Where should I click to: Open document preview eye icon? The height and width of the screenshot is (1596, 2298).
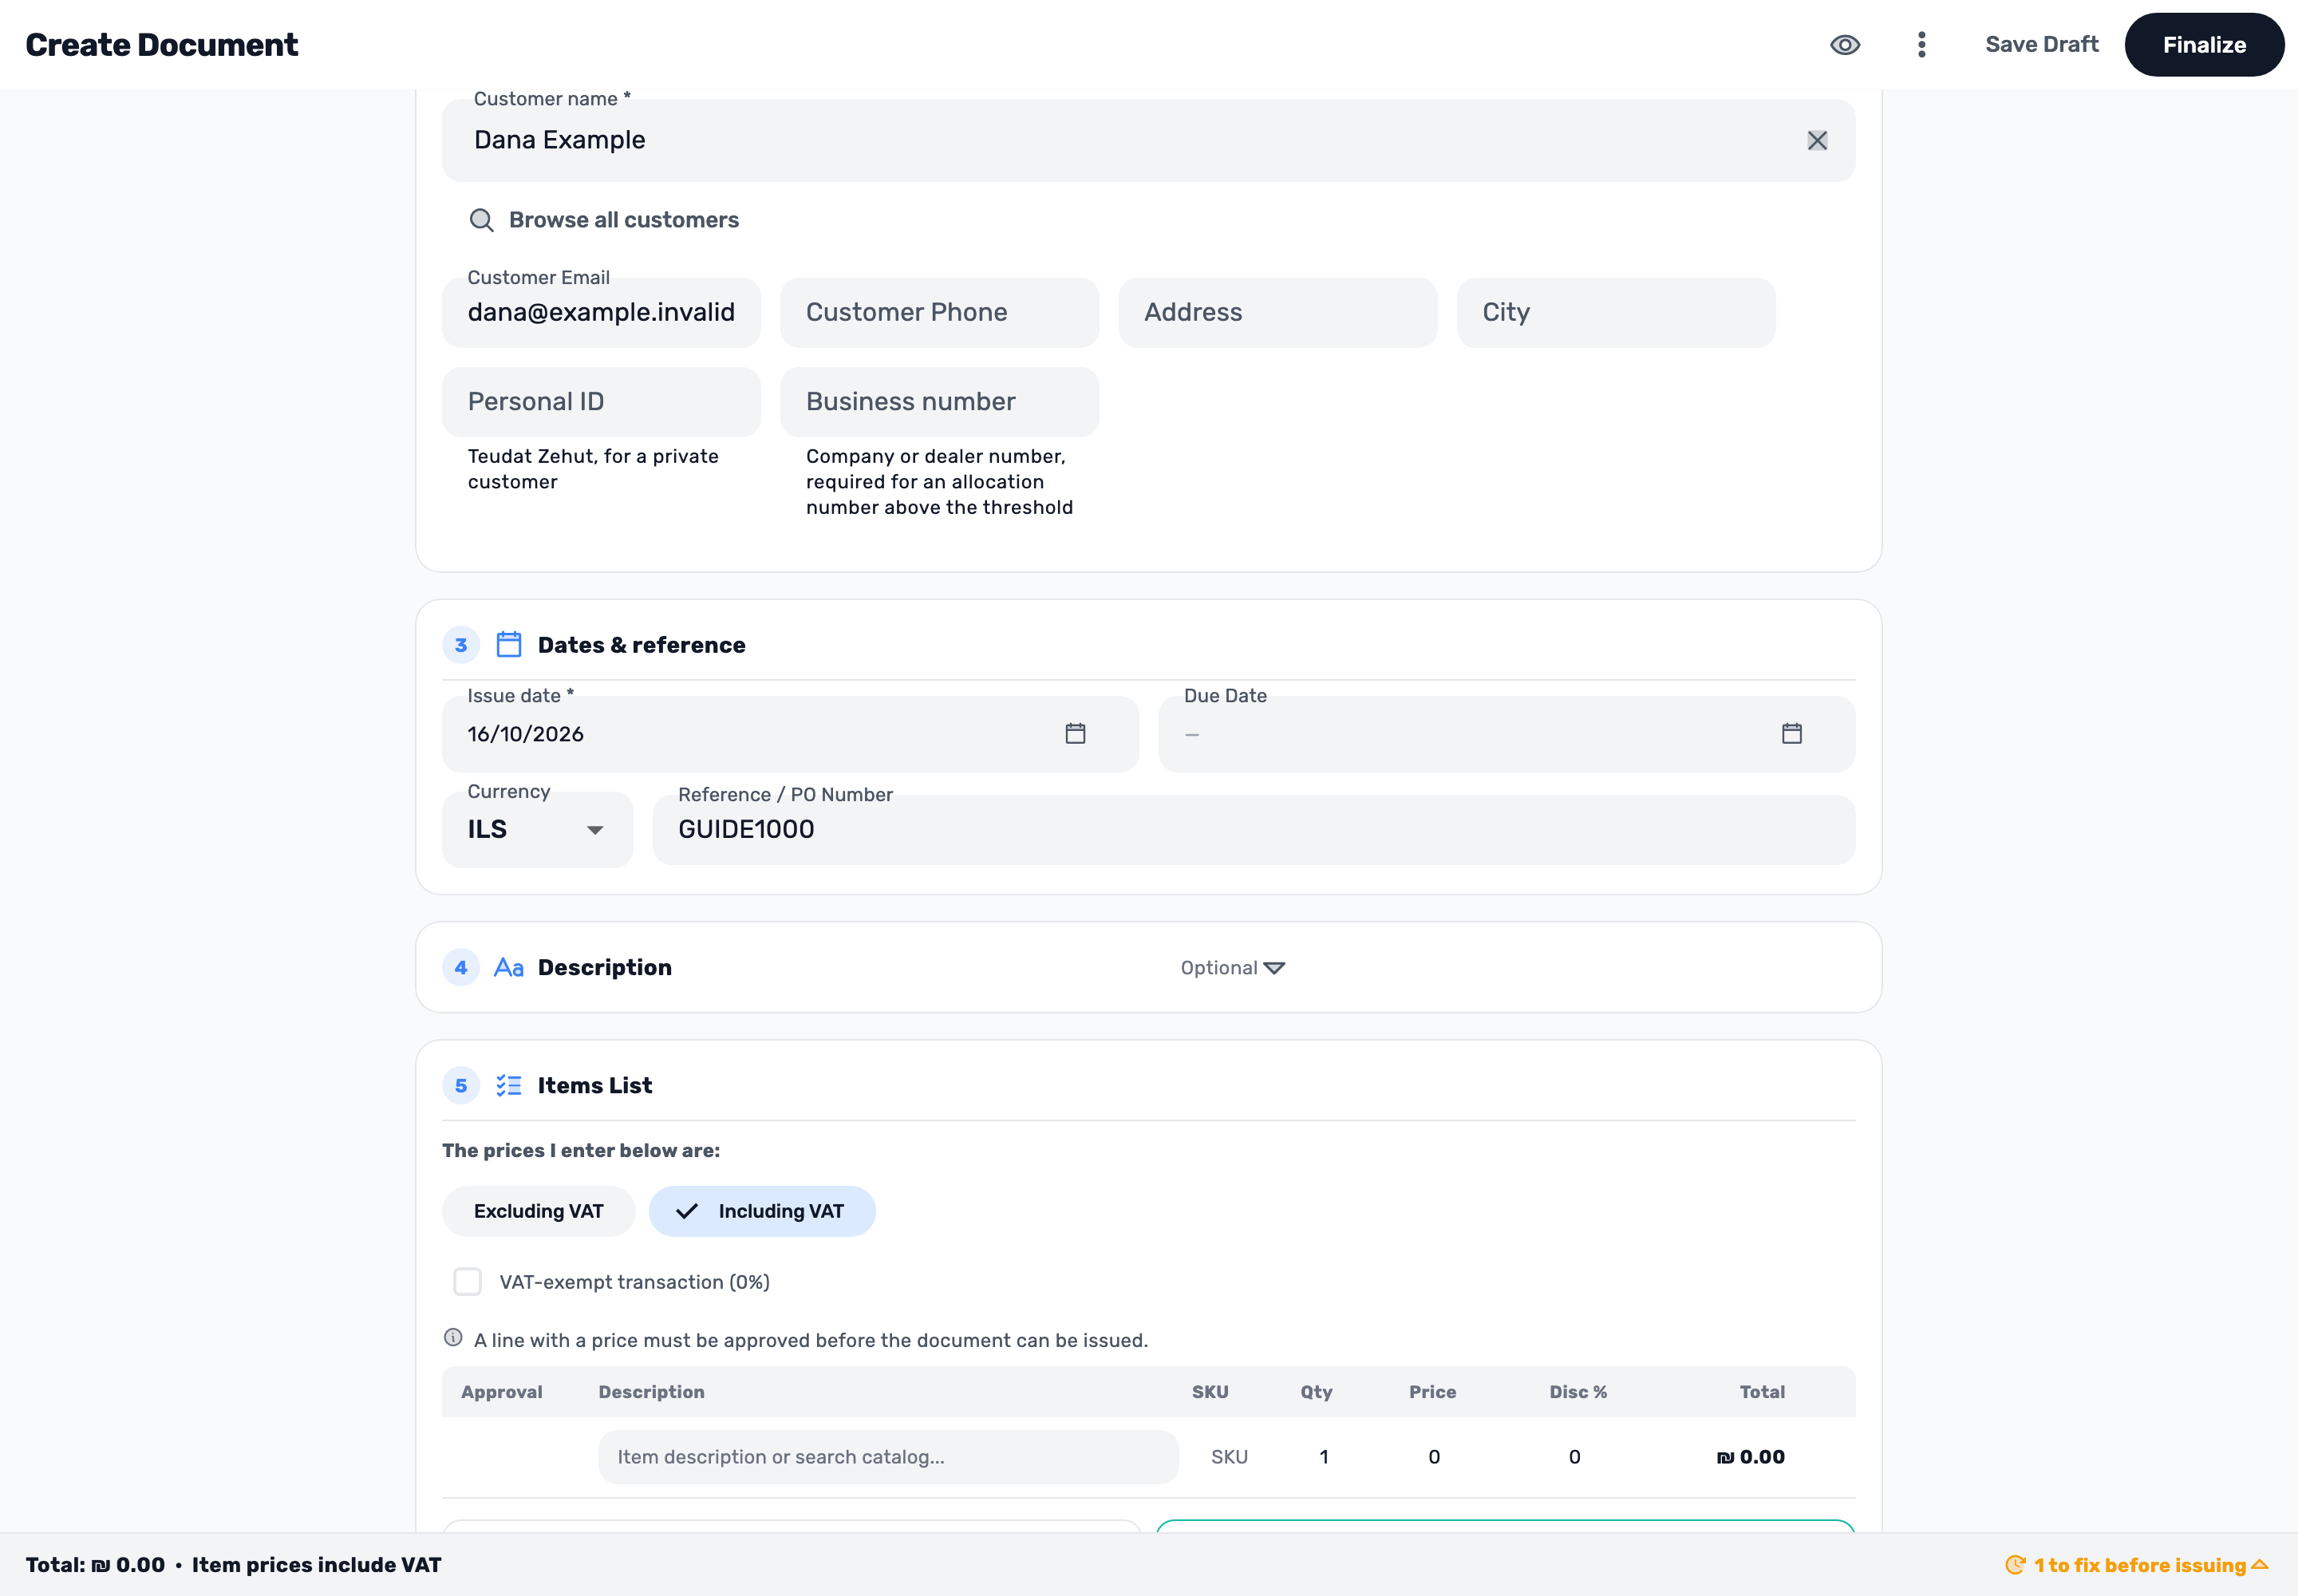[1844, 45]
